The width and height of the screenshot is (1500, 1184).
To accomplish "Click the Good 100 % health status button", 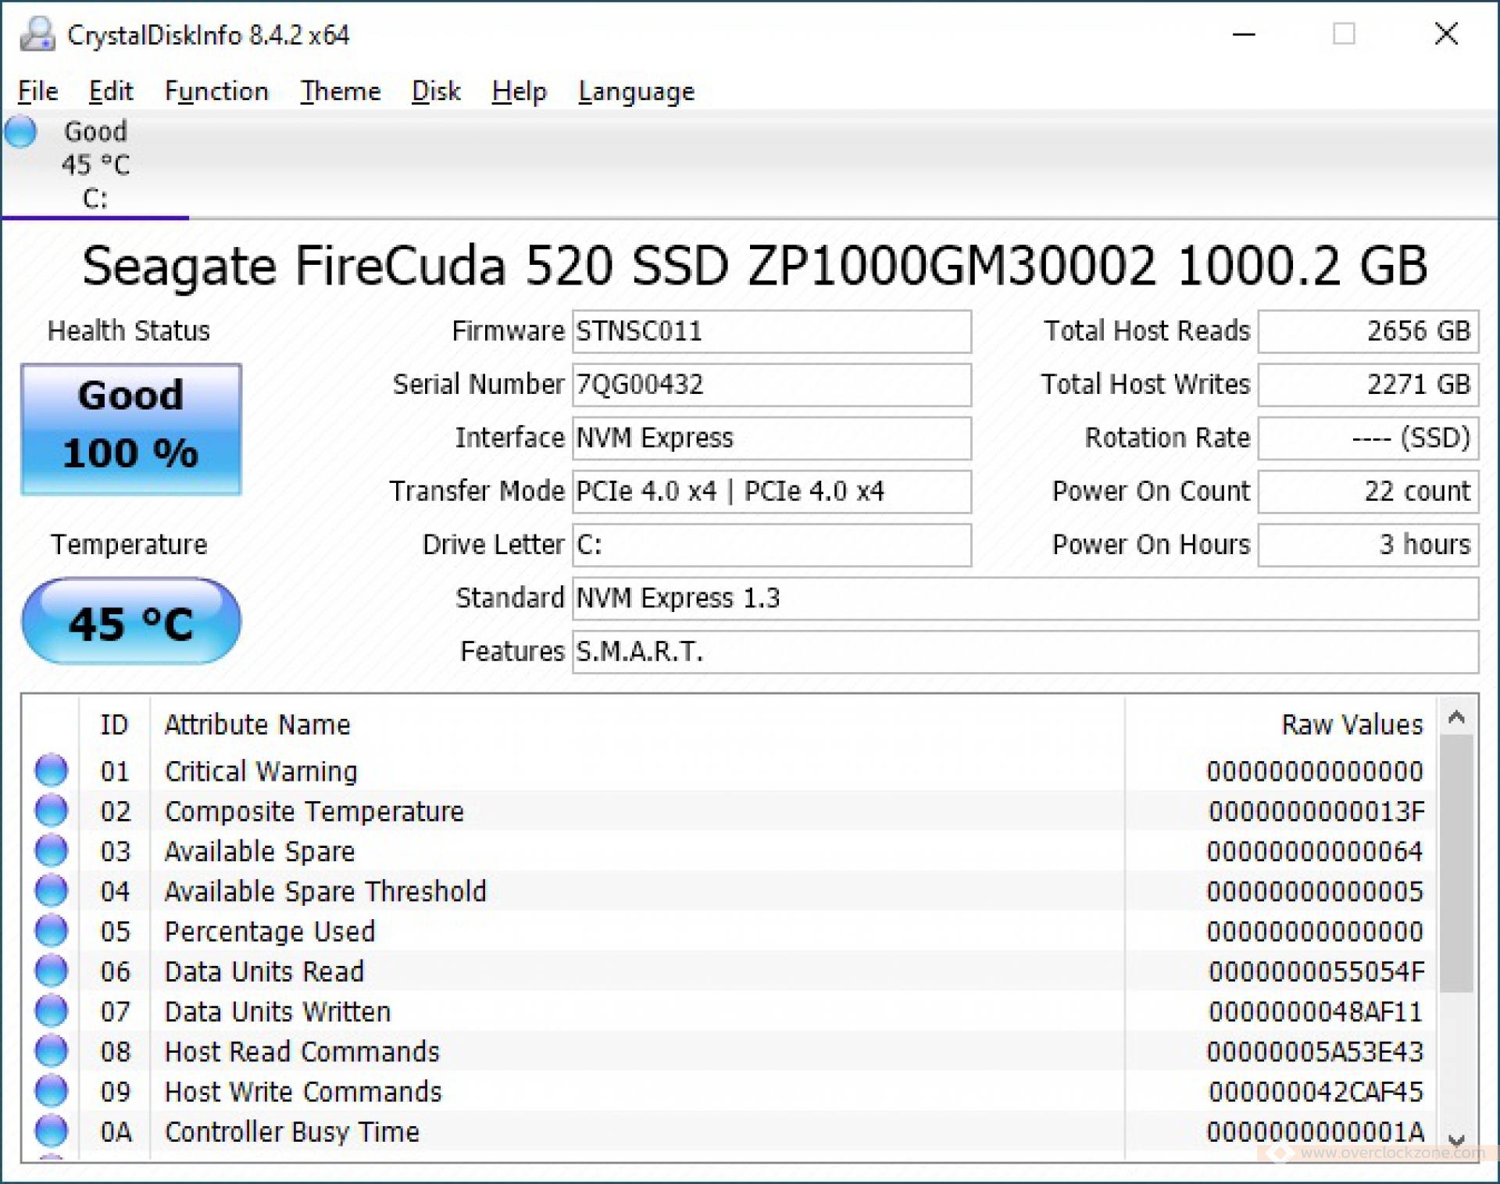I will 131,429.
